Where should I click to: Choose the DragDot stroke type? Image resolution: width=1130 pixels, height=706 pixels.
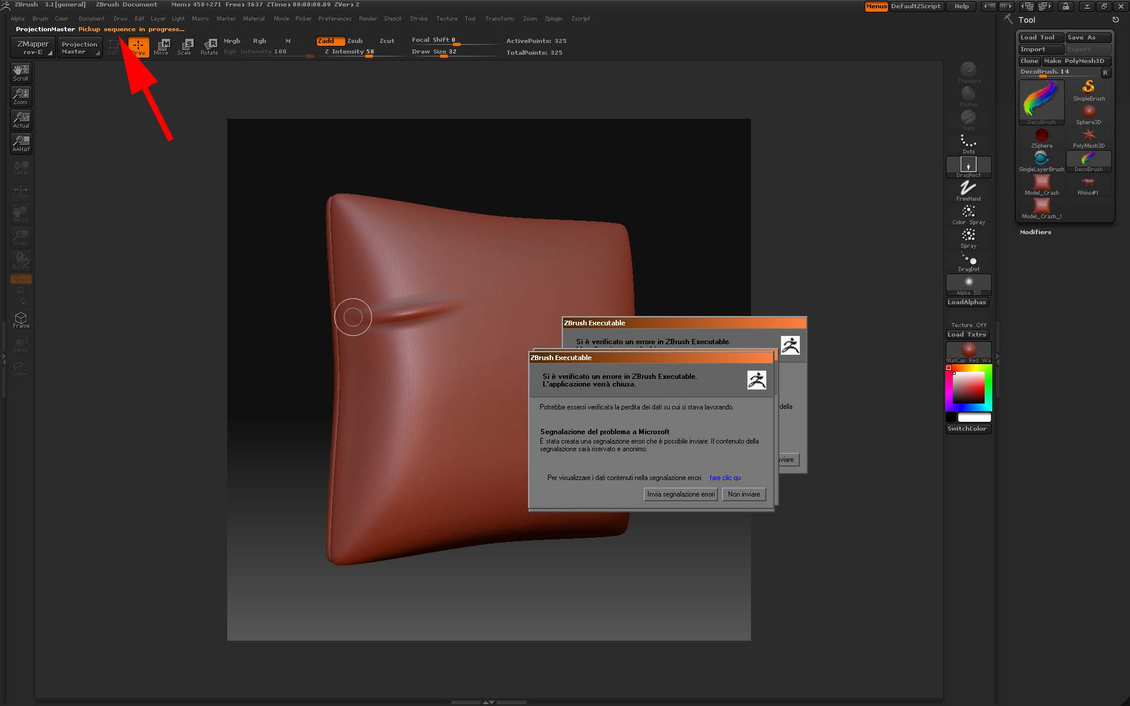tap(969, 261)
